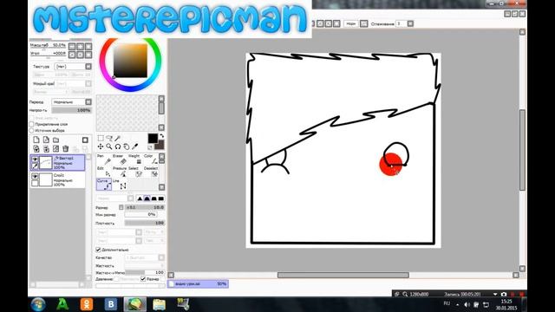This screenshot has width=555, height=312.
Task: Choose the Line tool
Action: pyautogui.click(x=120, y=185)
